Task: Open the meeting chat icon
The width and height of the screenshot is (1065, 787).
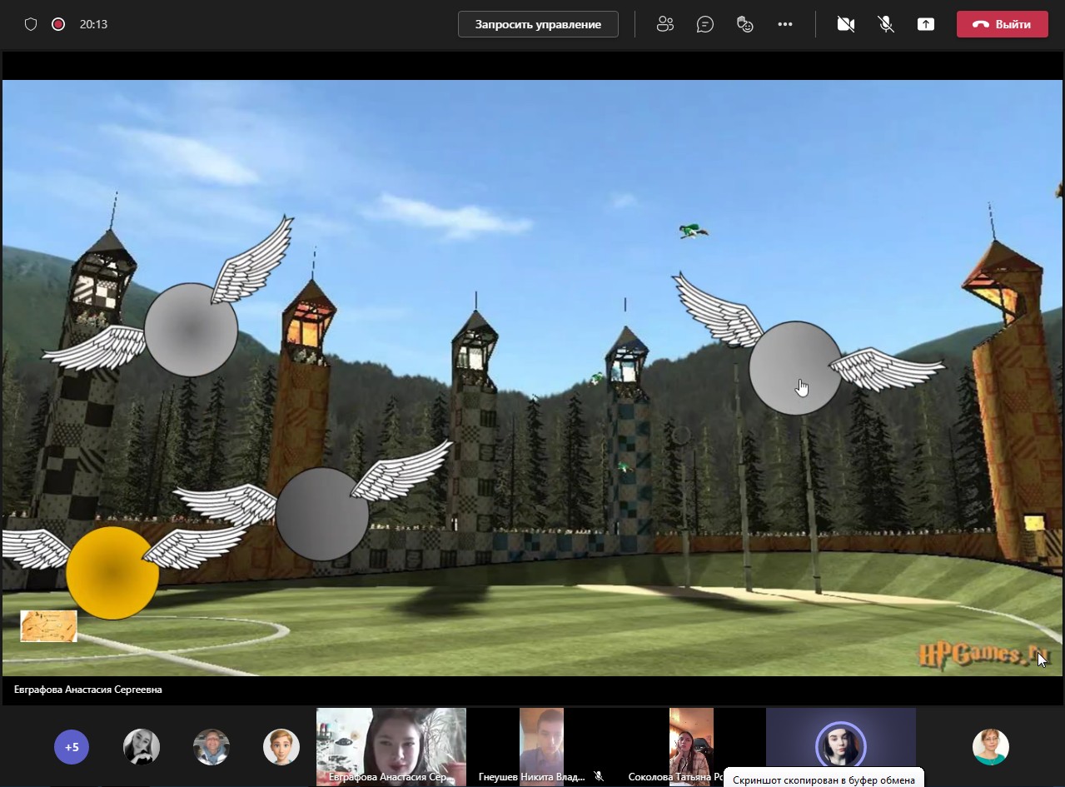Action: tap(704, 24)
